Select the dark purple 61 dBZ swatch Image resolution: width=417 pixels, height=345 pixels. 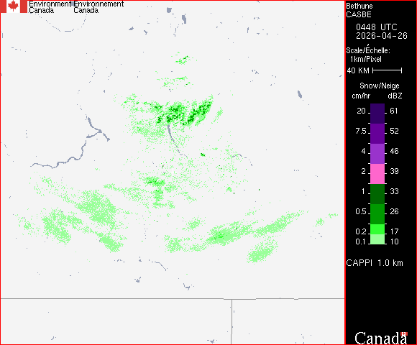[377, 114]
